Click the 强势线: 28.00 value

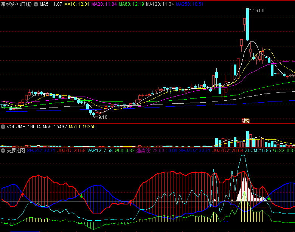coord(150,151)
